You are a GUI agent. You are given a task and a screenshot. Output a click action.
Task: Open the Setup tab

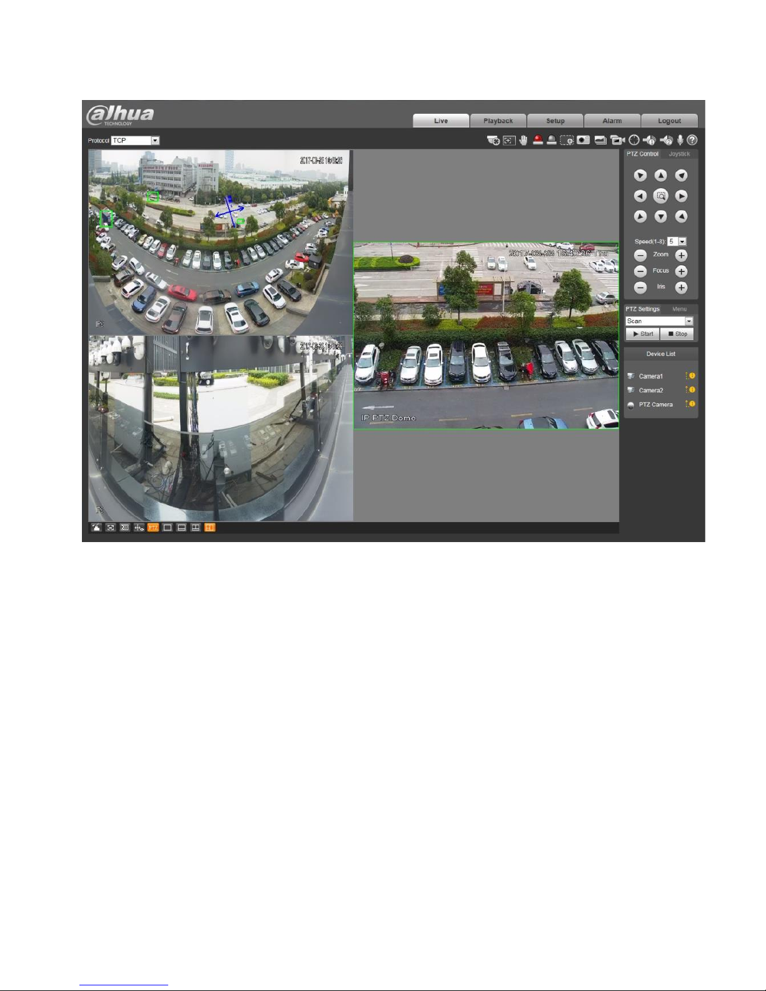point(555,121)
